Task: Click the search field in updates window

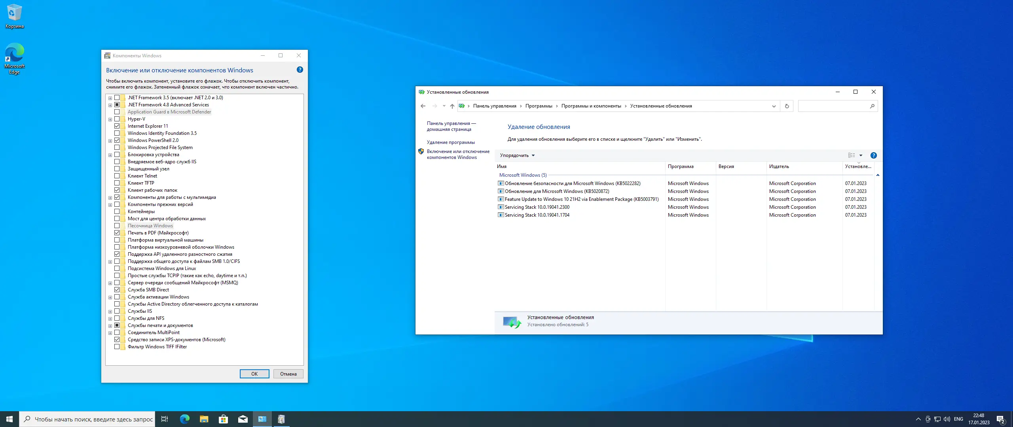Action: tap(833, 106)
